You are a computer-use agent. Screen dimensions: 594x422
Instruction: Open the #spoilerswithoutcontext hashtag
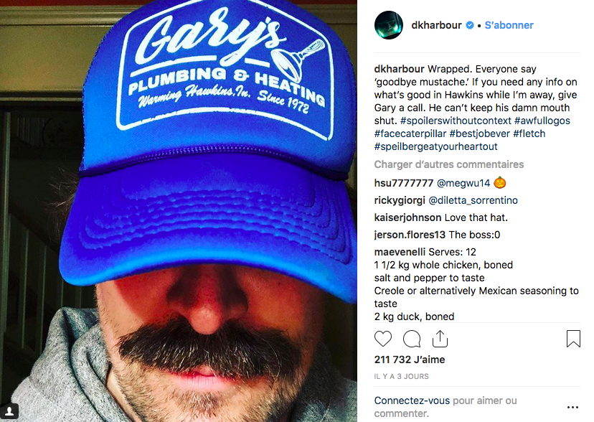456,121
